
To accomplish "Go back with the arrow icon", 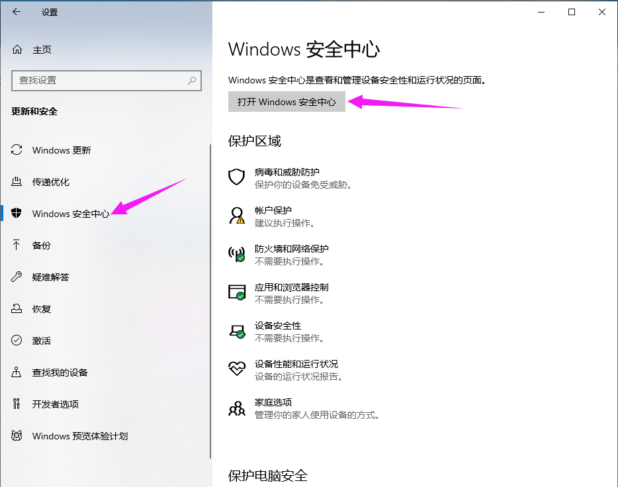I will (x=17, y=12).
